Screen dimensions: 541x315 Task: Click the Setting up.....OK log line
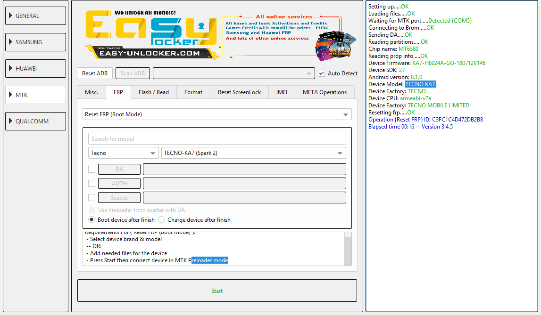pyautogui.click(x=389, y=7)
